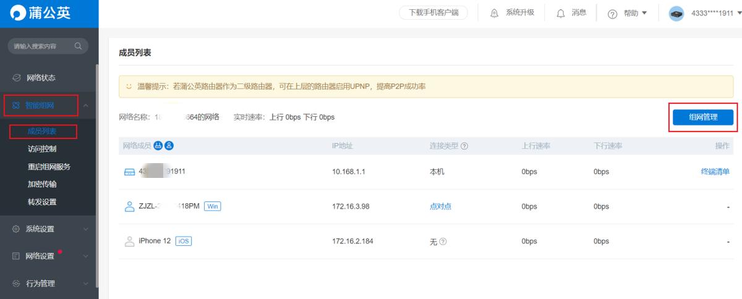Click the 系统设置 gear icon

click(17, 229)
